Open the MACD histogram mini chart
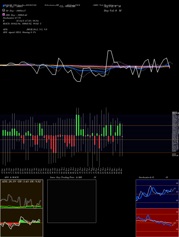Screen dimensions: 179x237 [x=21, y=223]
